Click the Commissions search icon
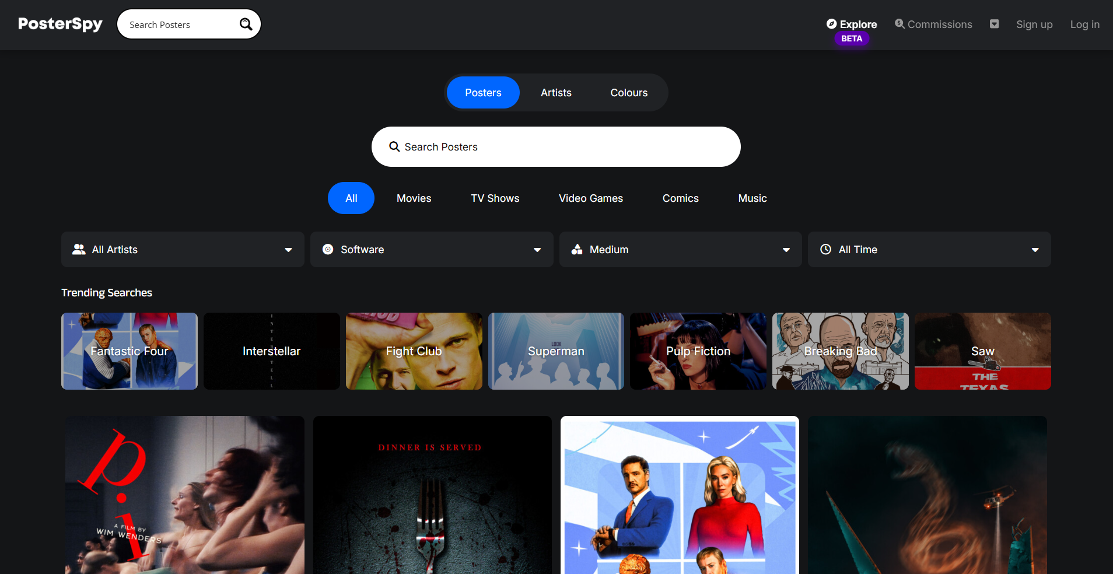 pyautogui.click(x=900, y=24)
